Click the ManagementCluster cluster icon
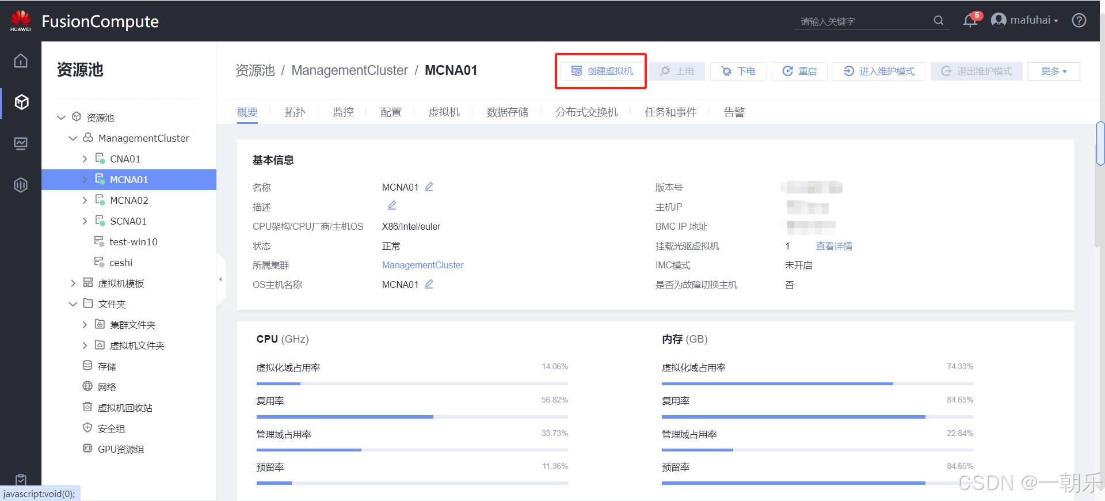This screenshot has width=1105, height=501. [x=88, y=138]
